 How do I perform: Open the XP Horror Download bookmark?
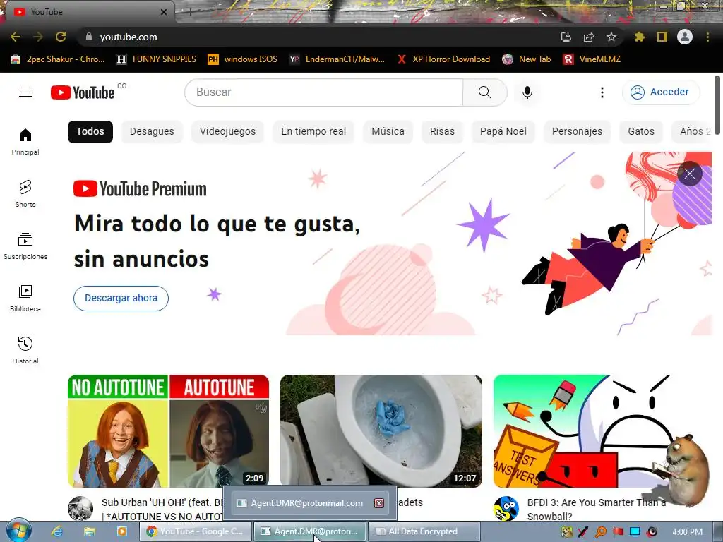tap(443, 59)
